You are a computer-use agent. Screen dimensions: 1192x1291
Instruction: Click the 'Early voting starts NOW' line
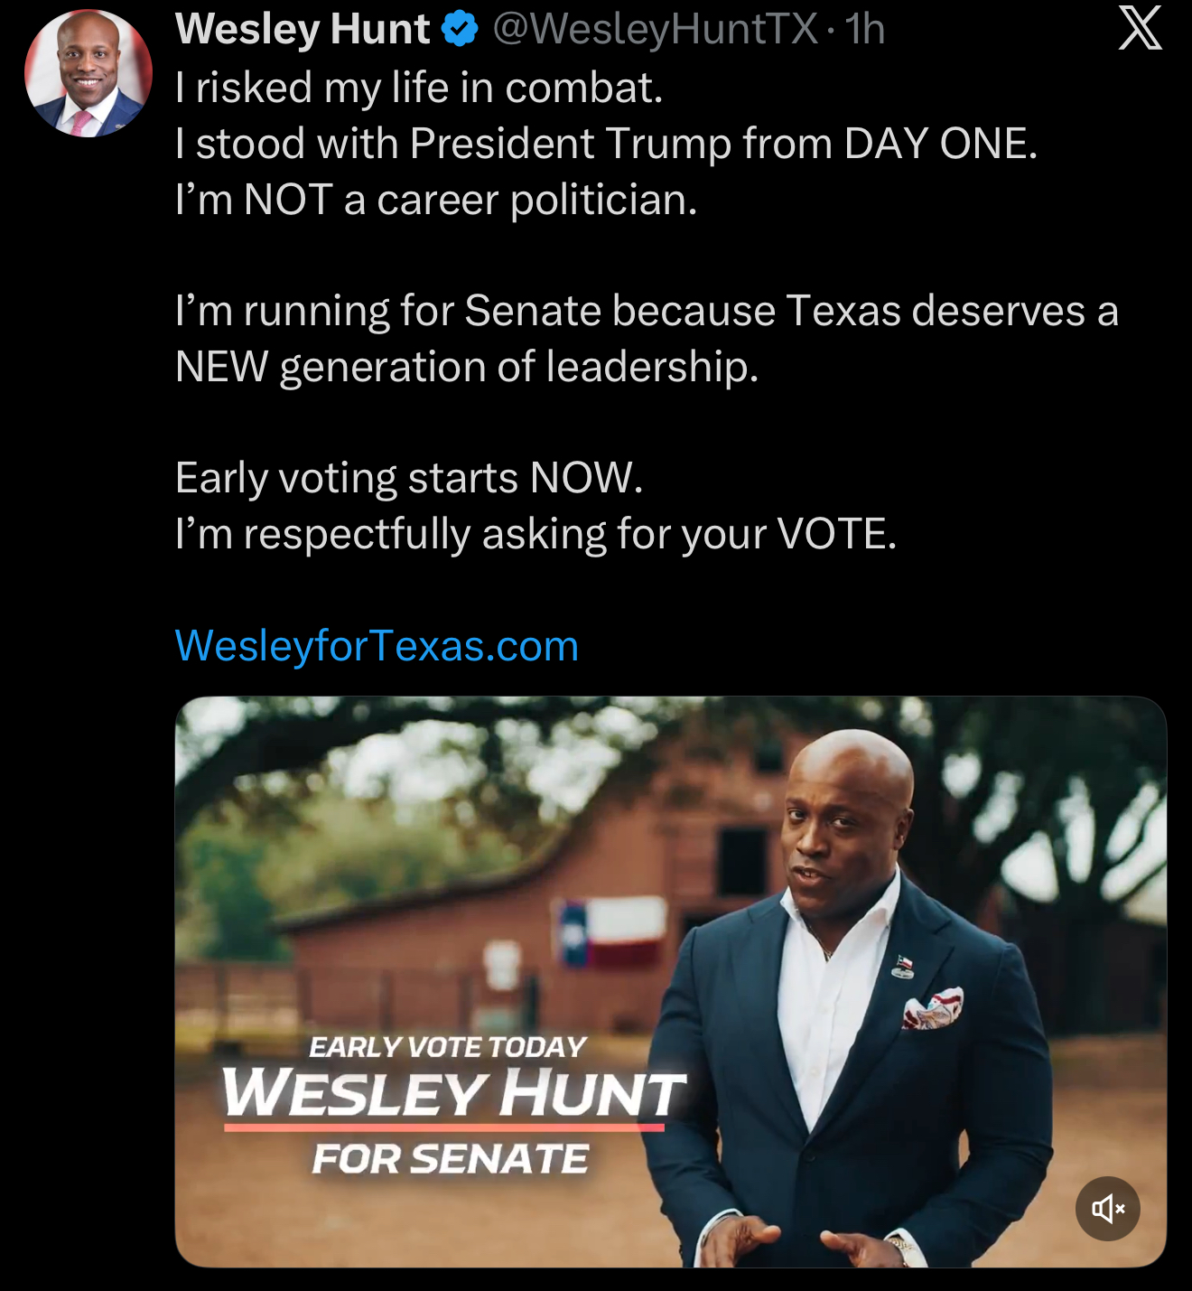point(409,478)
